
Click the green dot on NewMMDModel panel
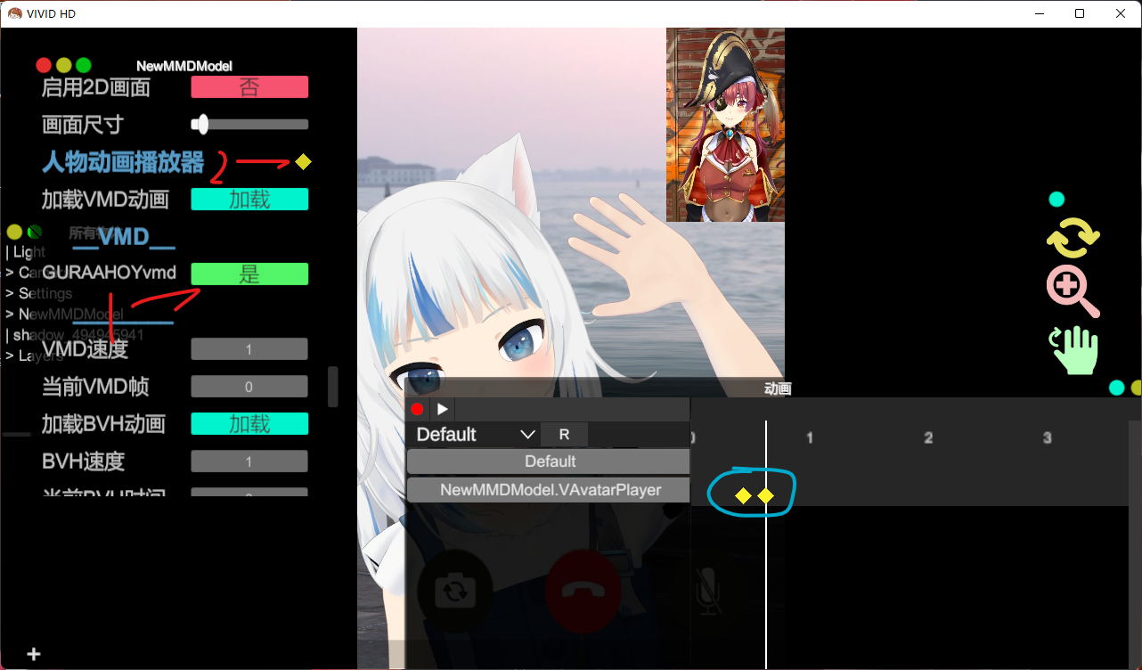click(83, 65)
